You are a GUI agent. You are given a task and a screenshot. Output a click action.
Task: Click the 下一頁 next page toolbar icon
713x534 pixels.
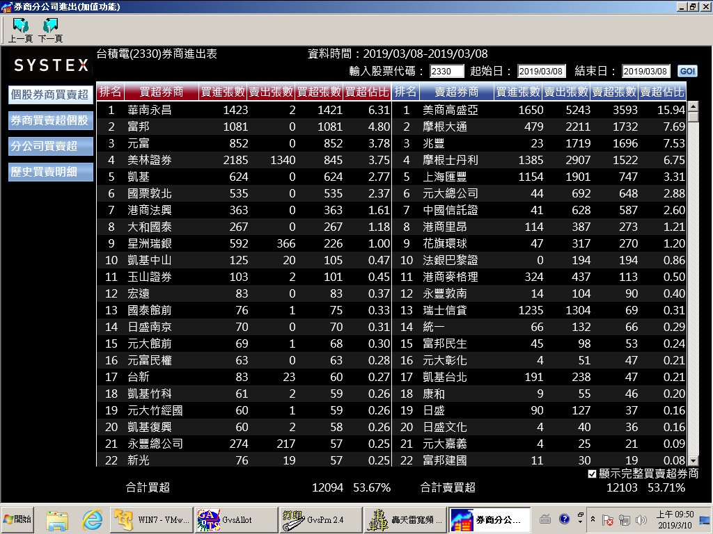pyautogui.click(x=50, y=29)
